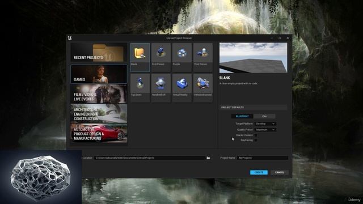Screen dimensions: 363x204
Task: Click the Blank template preview image
Action: tap(254, 58)
